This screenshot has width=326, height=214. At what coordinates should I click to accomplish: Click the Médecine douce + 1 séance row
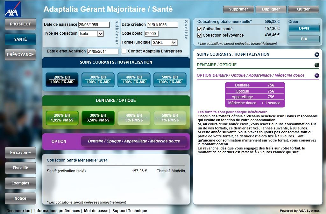pyautogui.click(x=255, y=103)
